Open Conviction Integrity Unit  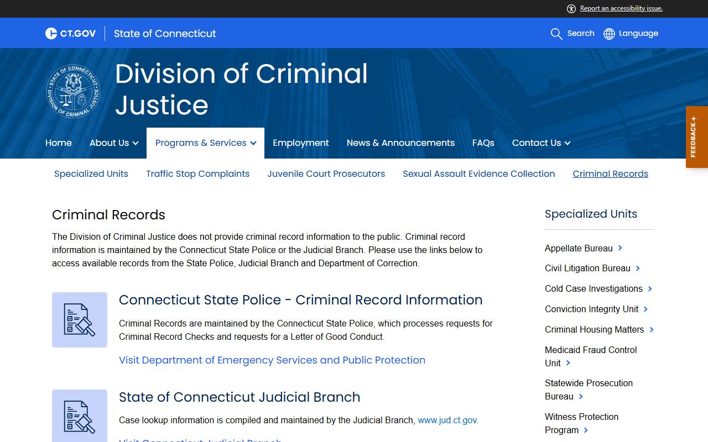(592, 309)
